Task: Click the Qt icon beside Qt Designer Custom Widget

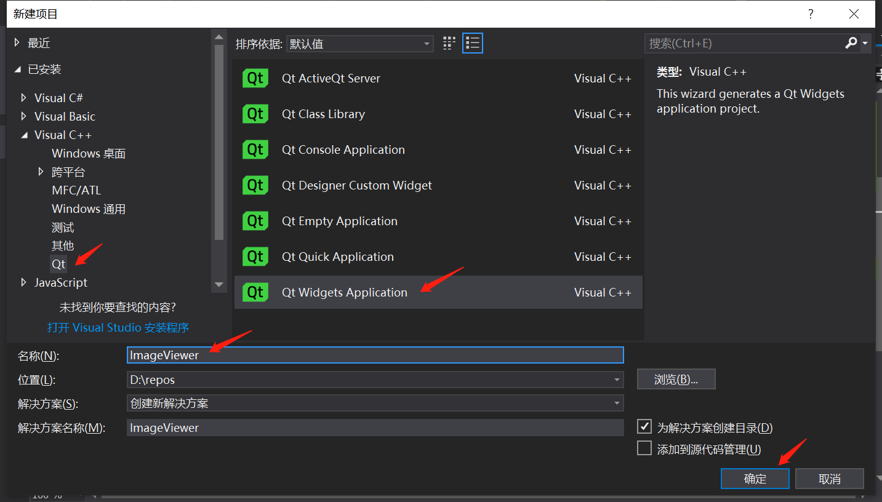Action: (255, 185)
